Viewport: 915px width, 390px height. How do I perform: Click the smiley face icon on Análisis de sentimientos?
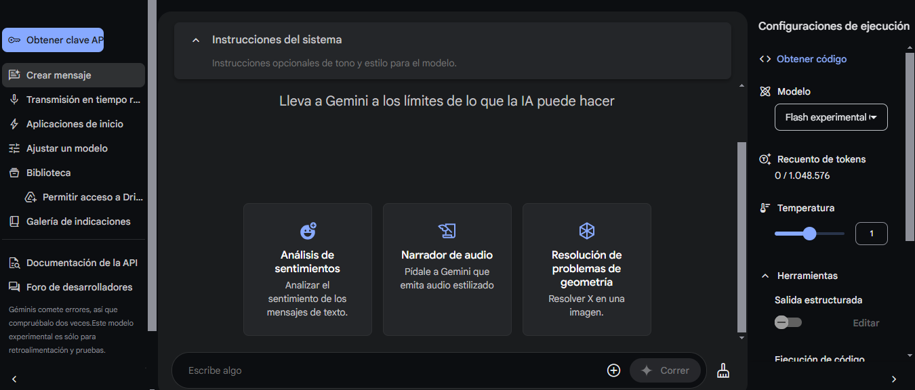[x=308, y=231]
